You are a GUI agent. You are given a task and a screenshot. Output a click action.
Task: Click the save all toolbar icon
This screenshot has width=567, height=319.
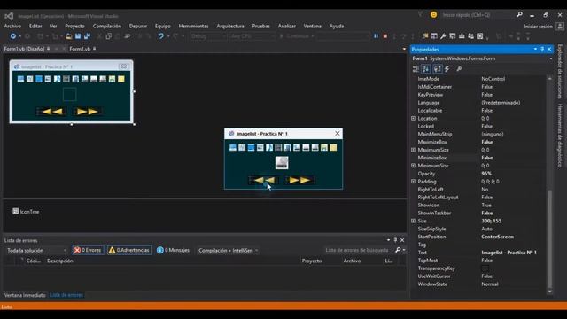[87, 36]
